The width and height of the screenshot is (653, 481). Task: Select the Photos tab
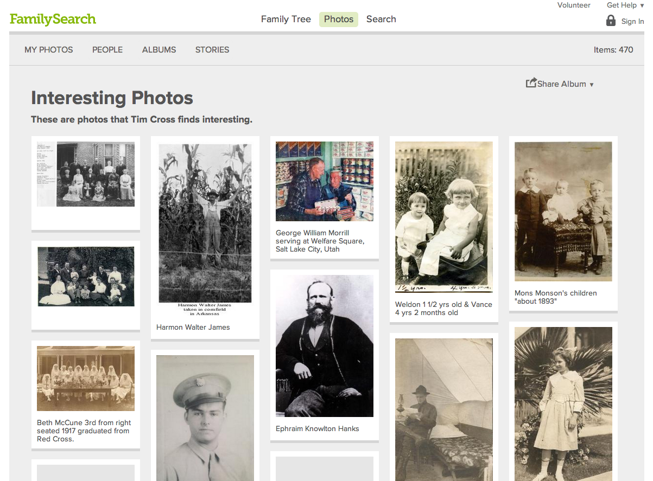(x=339, y=19)
